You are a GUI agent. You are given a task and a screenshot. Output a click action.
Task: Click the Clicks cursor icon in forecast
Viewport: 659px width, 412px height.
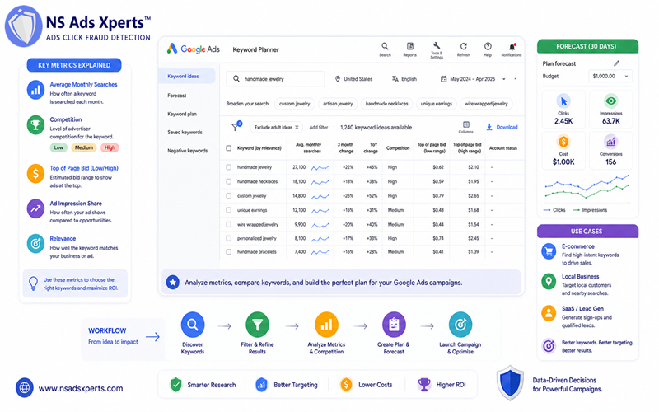563,101
